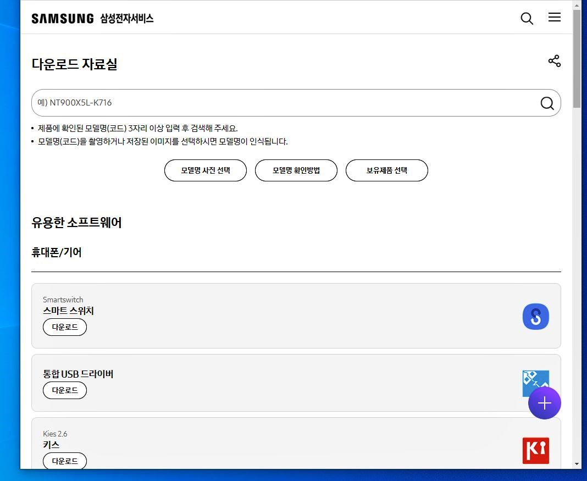Image resolution: width=587 pixels, height=481 pixels.
Task: Click scrollbar down arrow
Action: 577,464
